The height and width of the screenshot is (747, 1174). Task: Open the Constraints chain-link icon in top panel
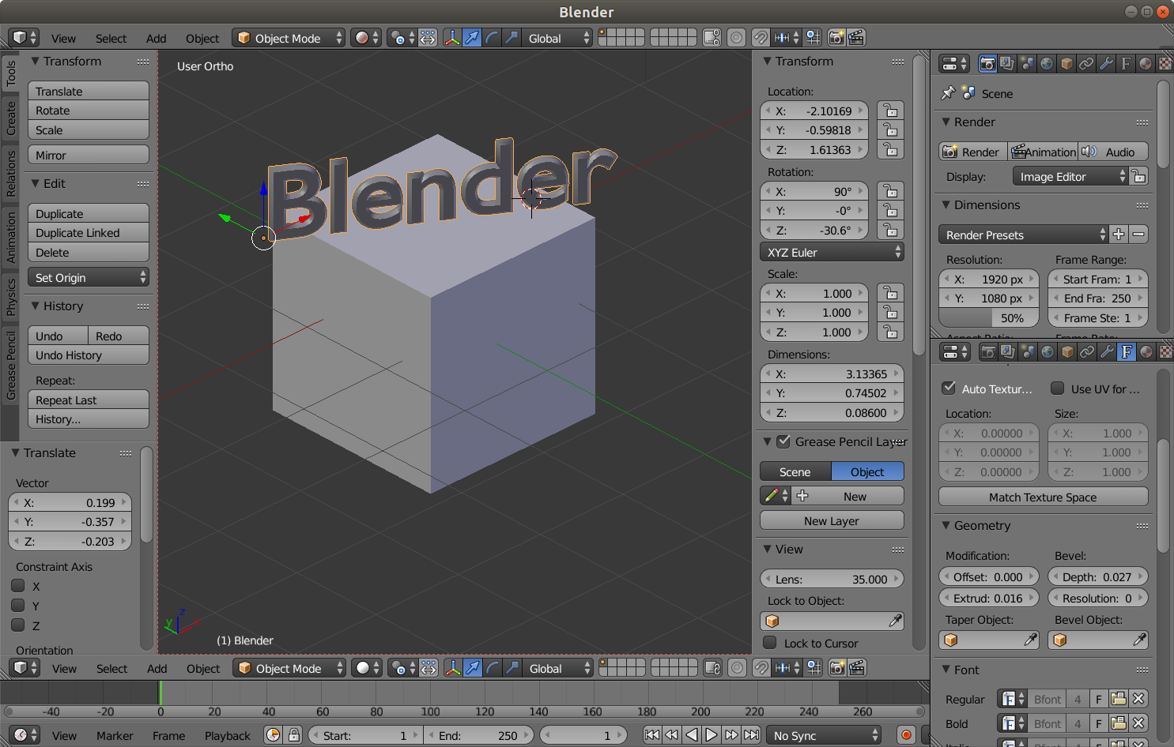[x=1086, y=64]
